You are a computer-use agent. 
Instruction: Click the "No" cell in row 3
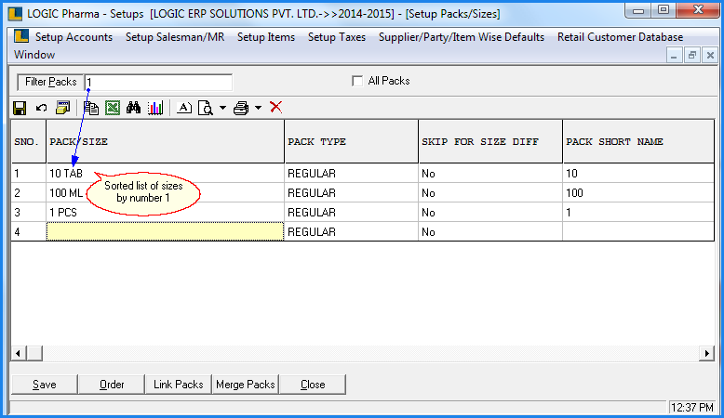490,212
